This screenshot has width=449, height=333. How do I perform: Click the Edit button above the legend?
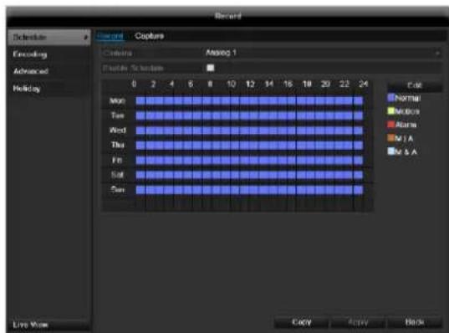(x=415, y=85)
